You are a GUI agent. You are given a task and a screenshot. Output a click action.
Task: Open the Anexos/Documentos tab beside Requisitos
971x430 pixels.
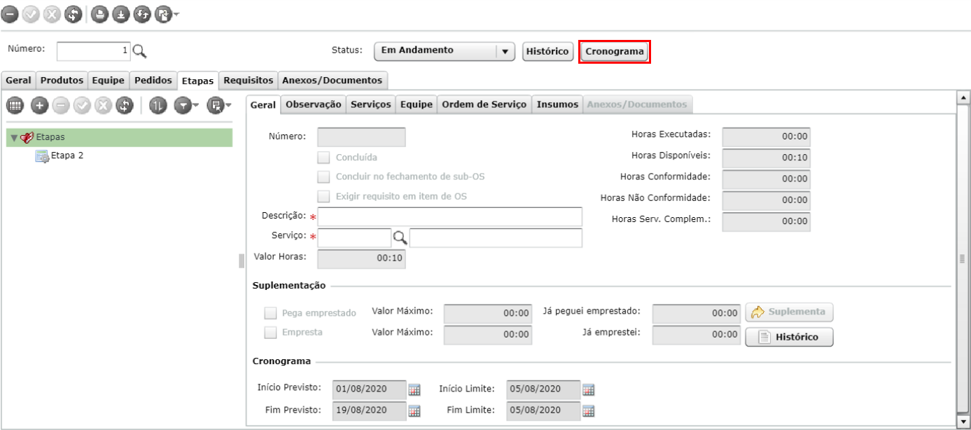coord(333,81)
